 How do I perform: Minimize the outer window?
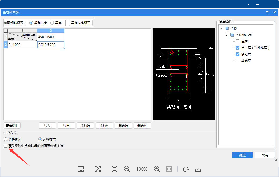point(258,5)
